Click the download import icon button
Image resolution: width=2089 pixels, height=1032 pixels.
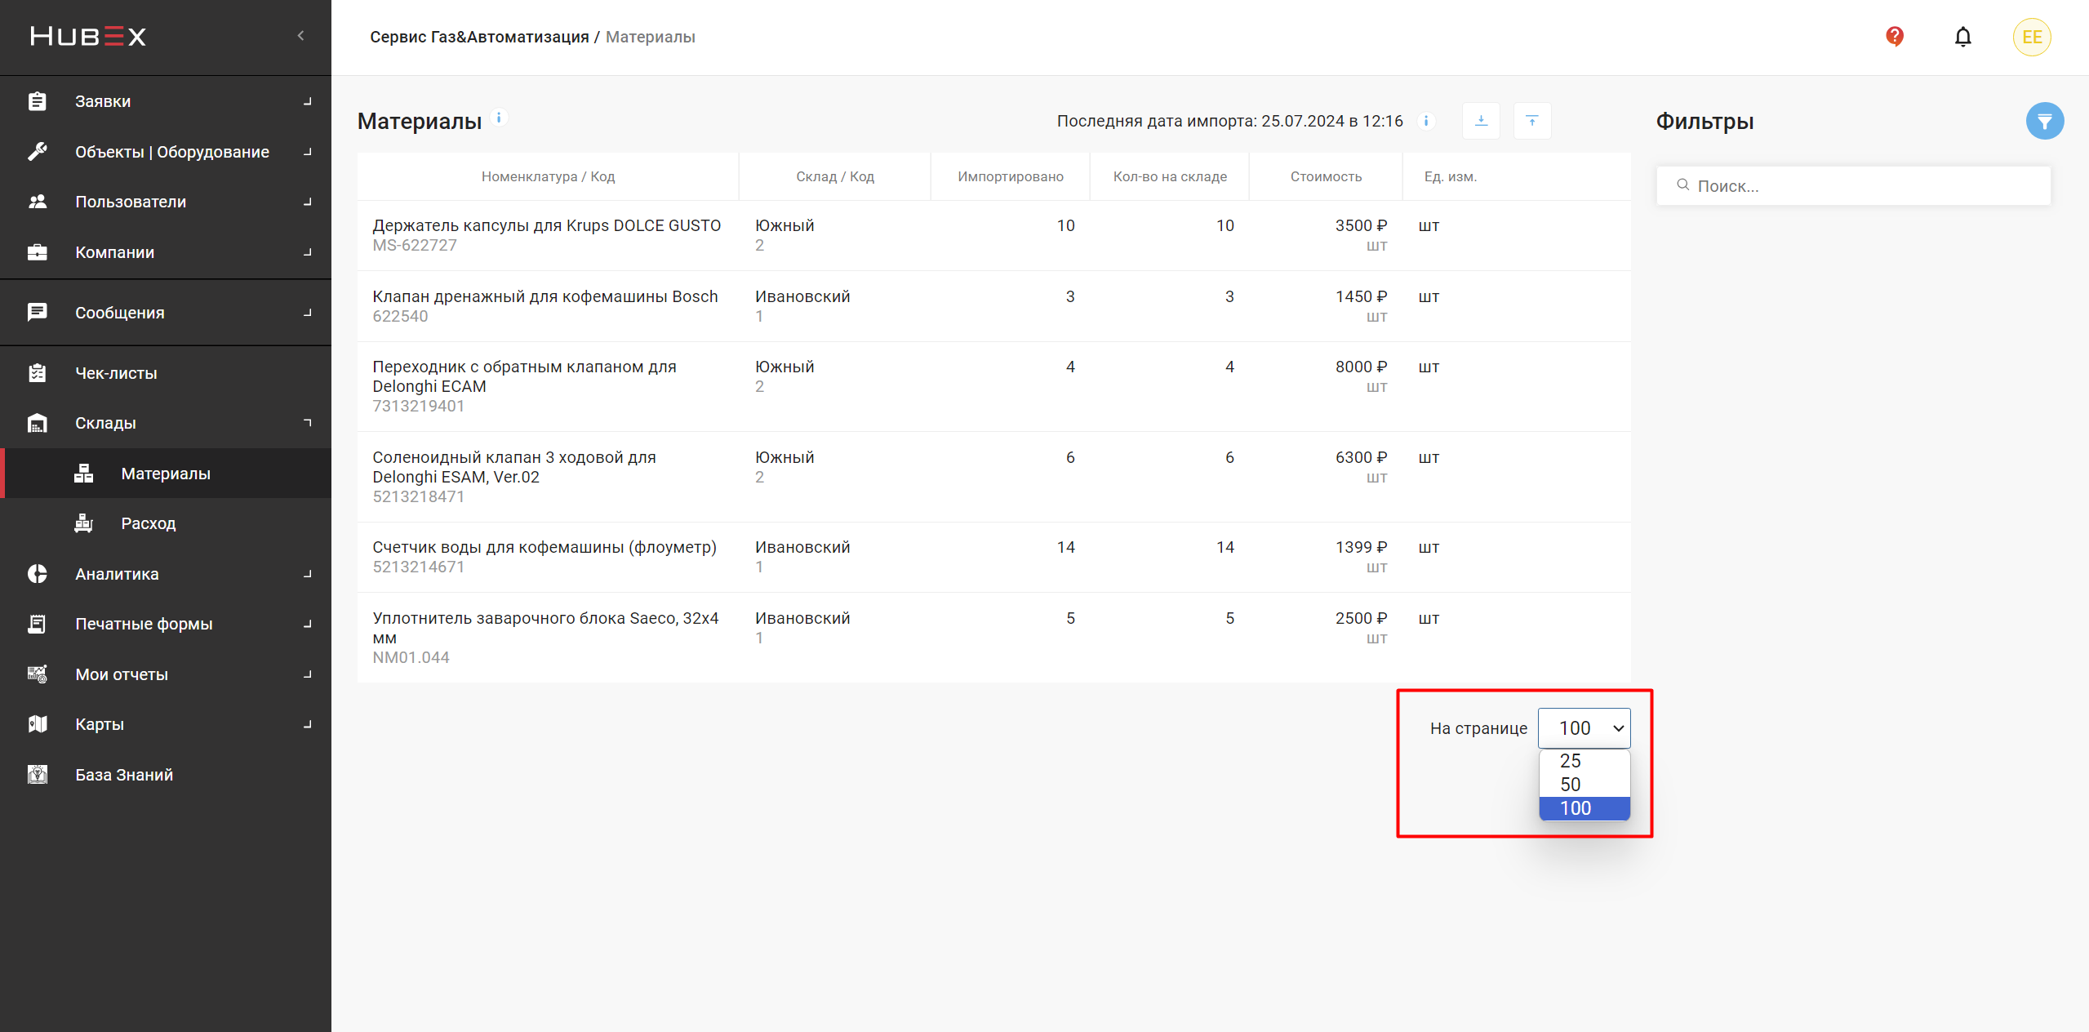click(x=1481, y=121)
